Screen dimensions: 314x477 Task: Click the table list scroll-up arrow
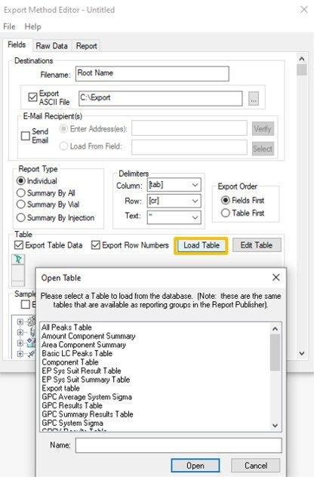275,329
